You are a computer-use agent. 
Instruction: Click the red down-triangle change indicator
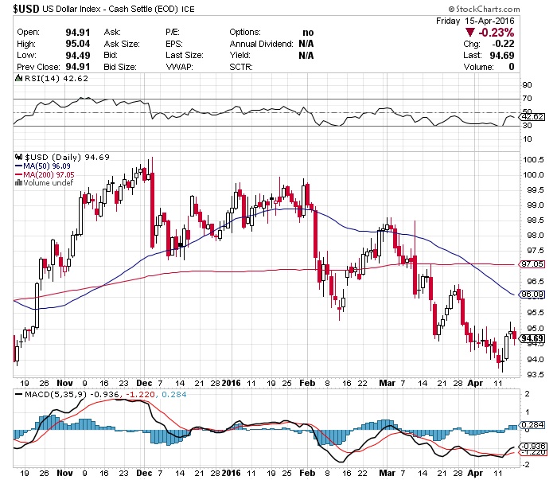point(470,33)
